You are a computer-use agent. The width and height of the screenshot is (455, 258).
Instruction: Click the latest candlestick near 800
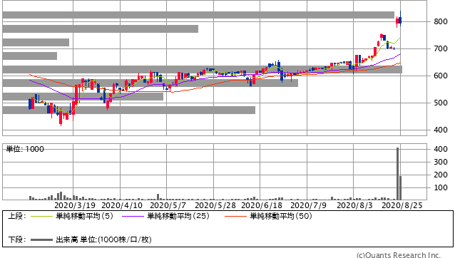[400, 19]
